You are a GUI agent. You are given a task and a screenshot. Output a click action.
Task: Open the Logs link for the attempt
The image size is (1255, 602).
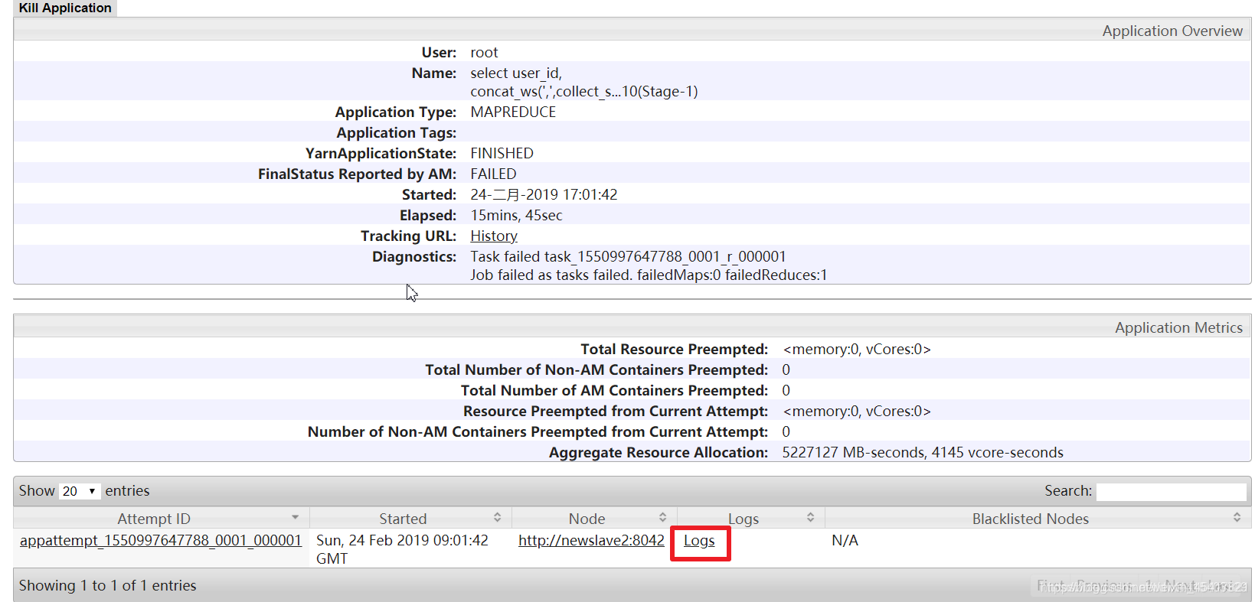click(699, 541)
